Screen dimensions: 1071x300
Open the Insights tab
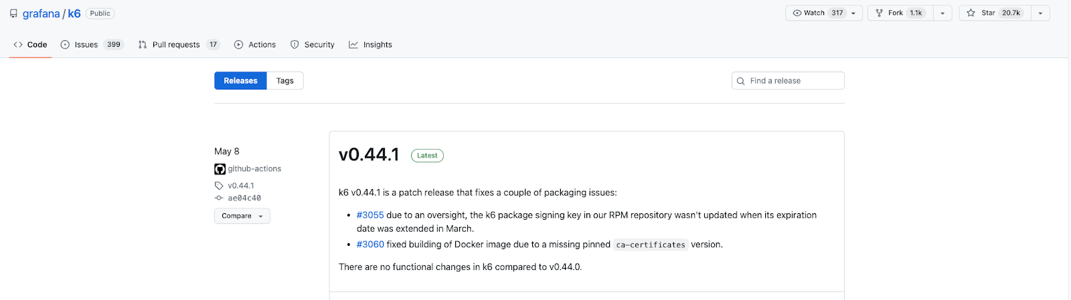pos(370,45)
